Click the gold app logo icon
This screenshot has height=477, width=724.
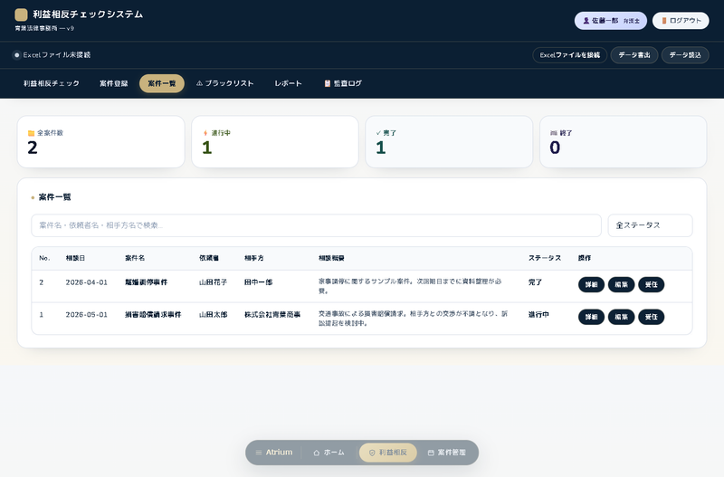21,14
